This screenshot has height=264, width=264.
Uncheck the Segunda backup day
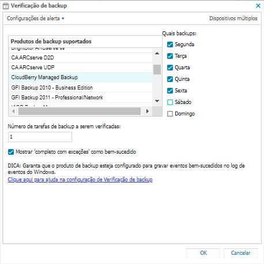pos(170,44)
